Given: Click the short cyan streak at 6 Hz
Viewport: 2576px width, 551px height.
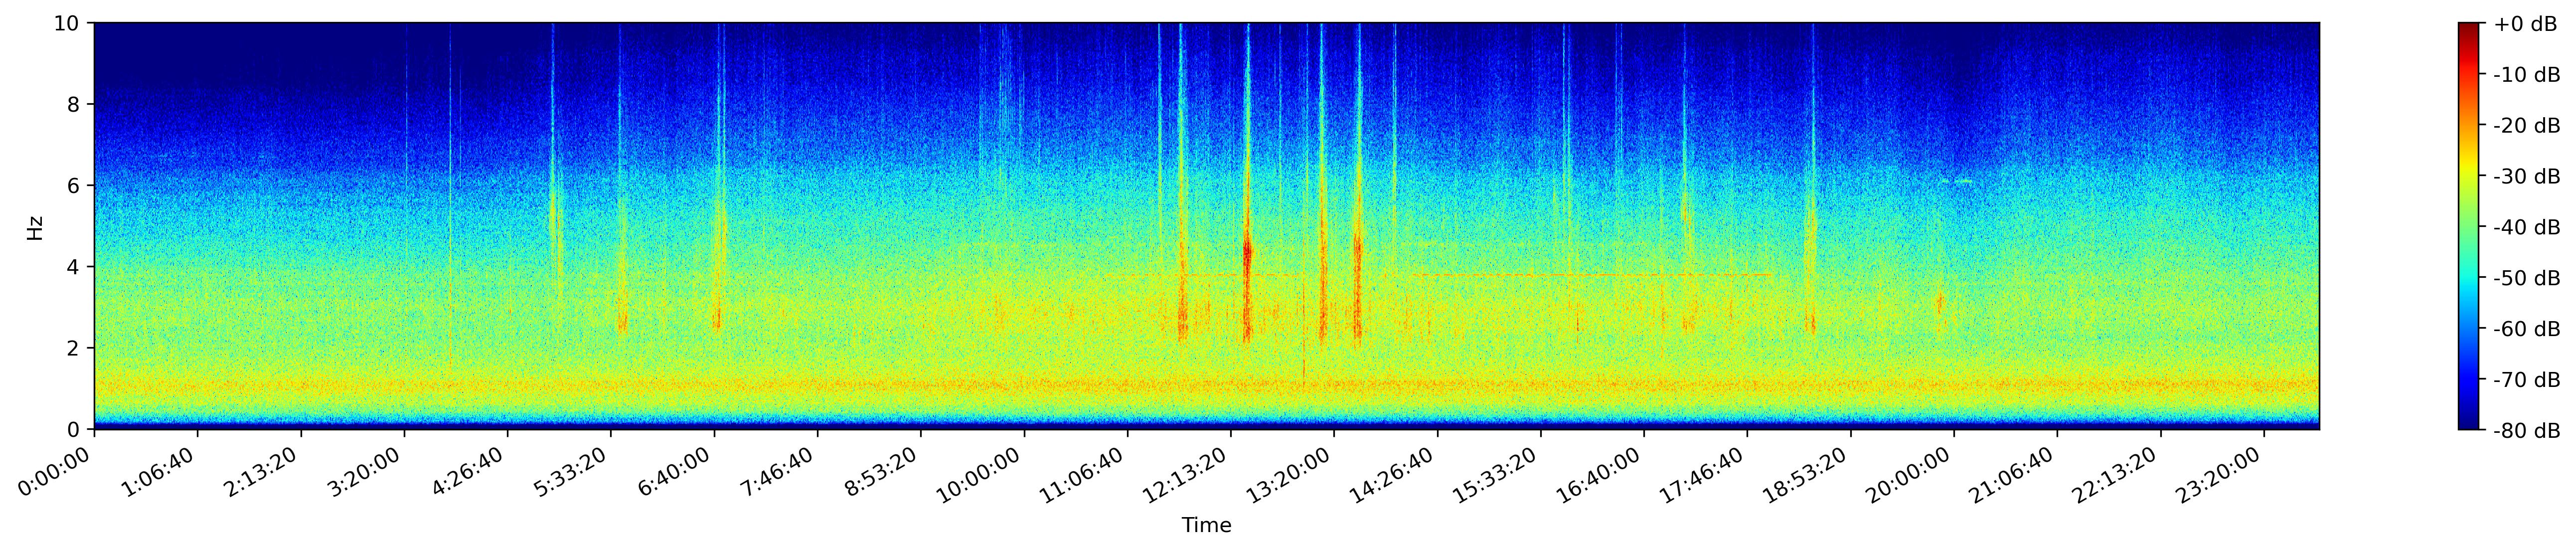Looking at the screenshot, I should (1963, 181).
